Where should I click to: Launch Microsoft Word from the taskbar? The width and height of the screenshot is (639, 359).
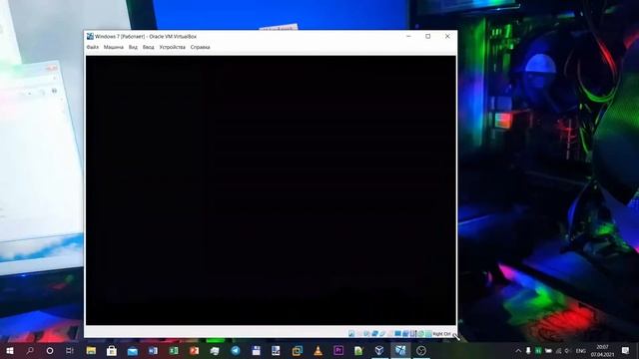click(153, 350)
